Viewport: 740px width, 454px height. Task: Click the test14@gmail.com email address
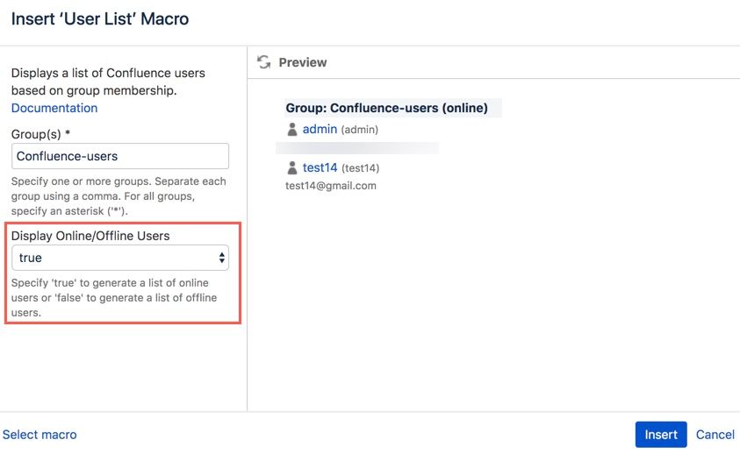tap(331, 186)
